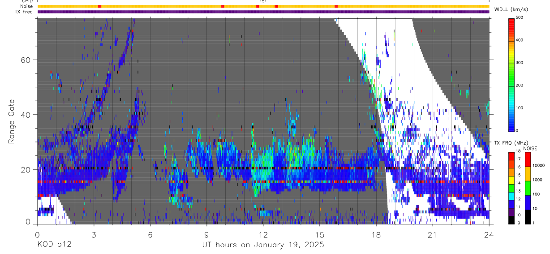Viewport: 550px width, 254px height.
Task: Click the 300 label on velocity width colorbar
Action: tap(520, 63)
